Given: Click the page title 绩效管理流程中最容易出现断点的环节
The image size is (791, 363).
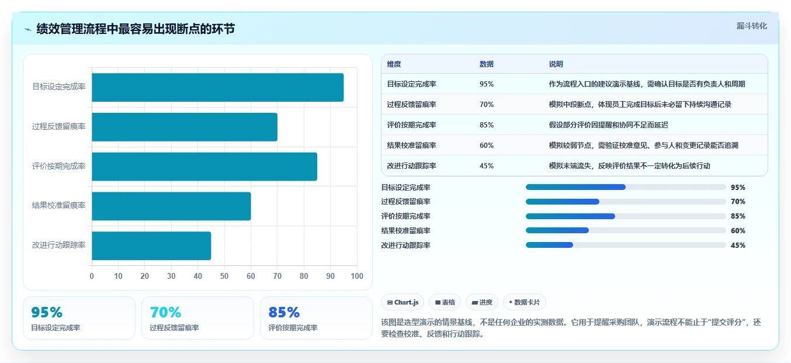Looking at the screenshot, I should click(136, 29).
